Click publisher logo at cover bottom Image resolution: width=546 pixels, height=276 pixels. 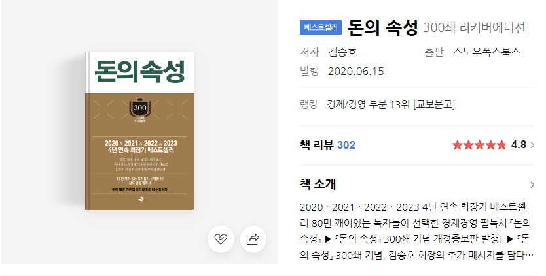coord(140,200)
